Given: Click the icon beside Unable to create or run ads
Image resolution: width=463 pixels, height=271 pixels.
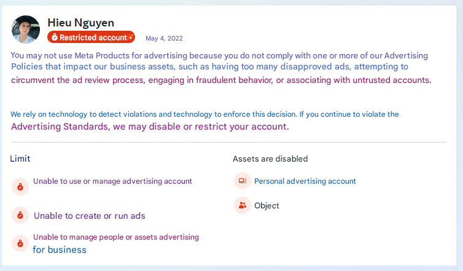Looking at the screenshot, I should coord(20,215).
